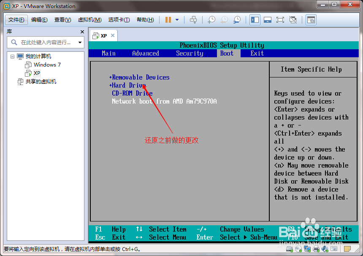Minimize the VMware Workstation window
The width and height of the screenshot is (363, 256).
pos(323,4)
